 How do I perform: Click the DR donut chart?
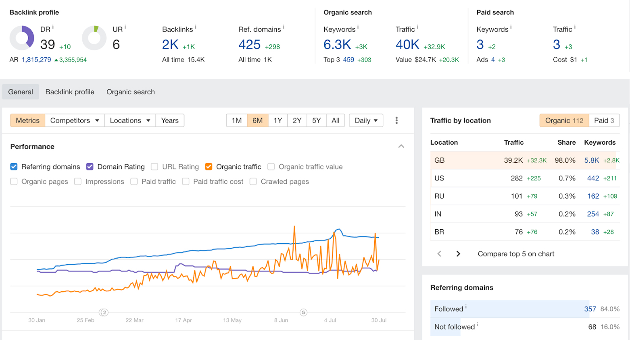point(22,38)
